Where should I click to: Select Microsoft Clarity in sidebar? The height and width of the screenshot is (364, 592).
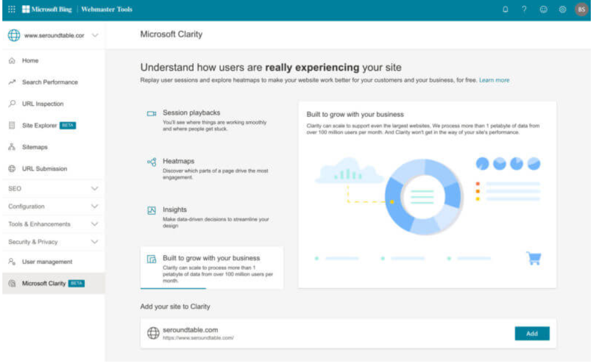[x=54, y=283]
